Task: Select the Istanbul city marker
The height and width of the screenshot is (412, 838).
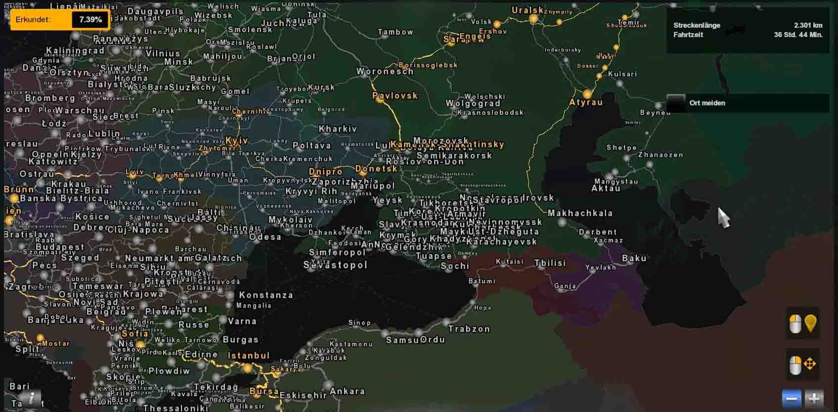Action: coord(247,367)
